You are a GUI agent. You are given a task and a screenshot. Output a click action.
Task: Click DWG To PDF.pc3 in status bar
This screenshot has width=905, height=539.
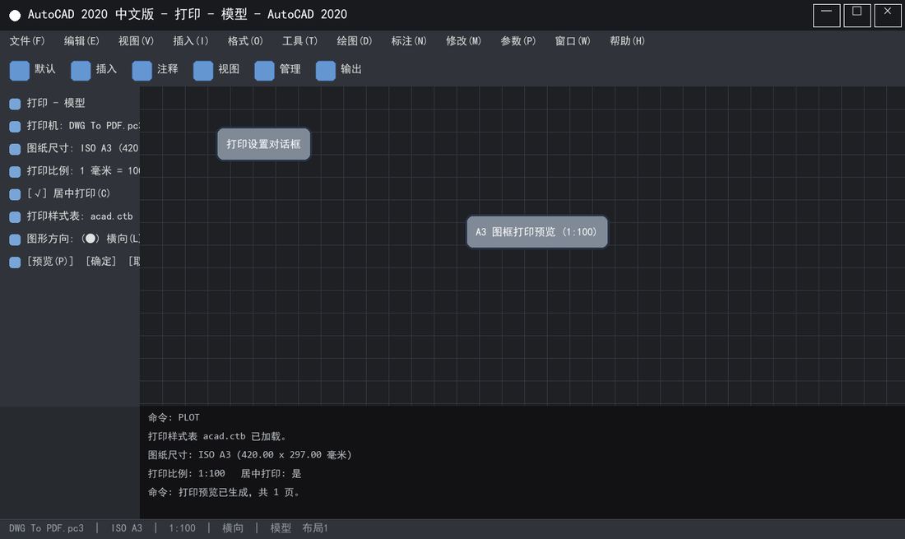46,528
